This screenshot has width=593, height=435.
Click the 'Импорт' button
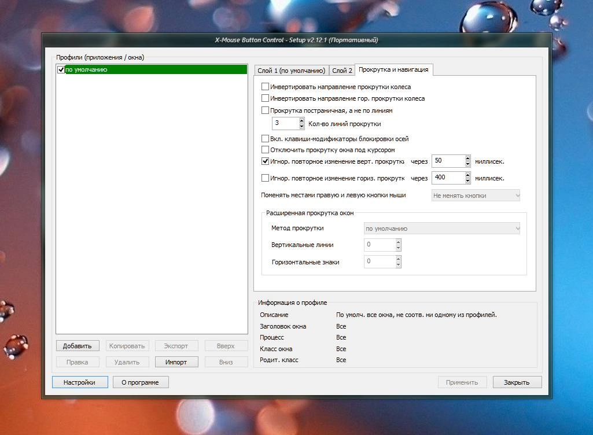click(x=176, y=362)
